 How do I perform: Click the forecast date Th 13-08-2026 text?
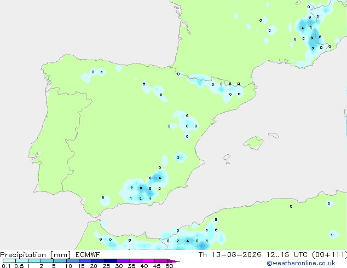coord(230,255)
